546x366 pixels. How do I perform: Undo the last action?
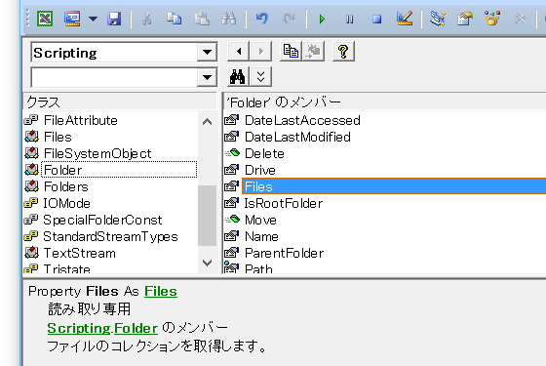pos(262,19)
